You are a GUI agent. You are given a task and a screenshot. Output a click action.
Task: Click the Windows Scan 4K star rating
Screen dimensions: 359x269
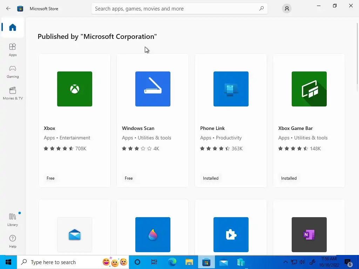point(140,149)
